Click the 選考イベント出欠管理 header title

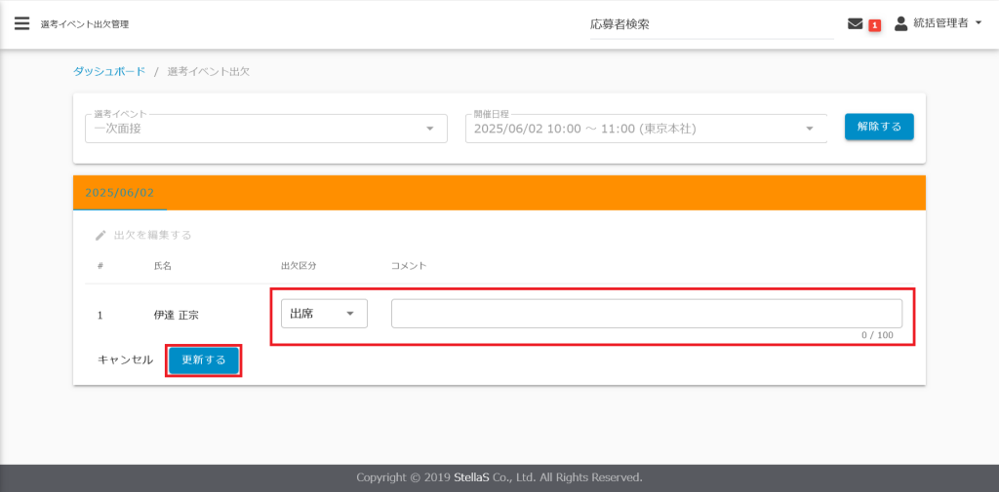(84, 24)
